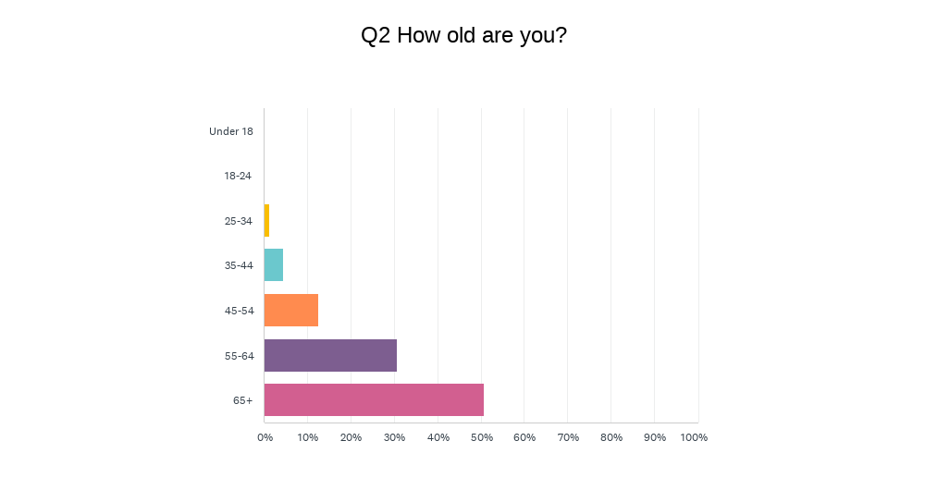
Task: Click the 'Under 18' axis label
Action: tap(231, 131)
